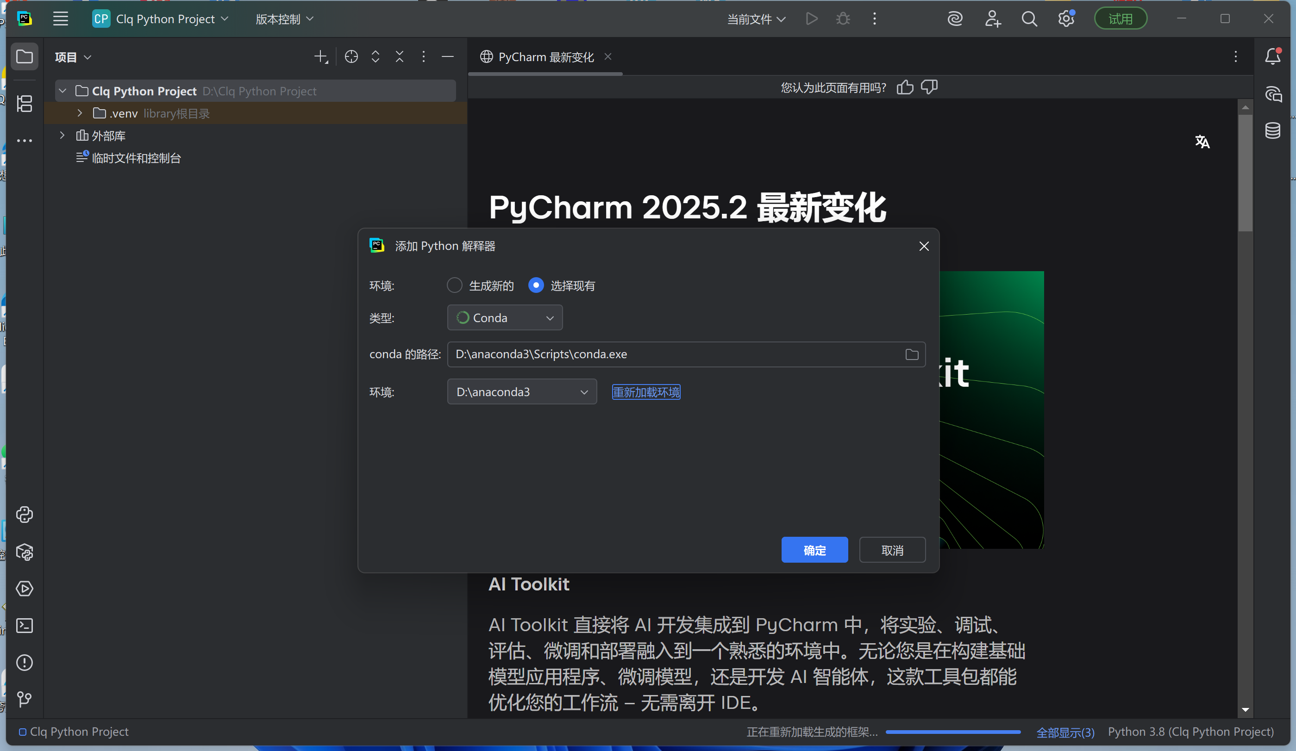Hide the Project panel
The height and width of the screenshot is (751, 1296).
click(x=448, y=56)
